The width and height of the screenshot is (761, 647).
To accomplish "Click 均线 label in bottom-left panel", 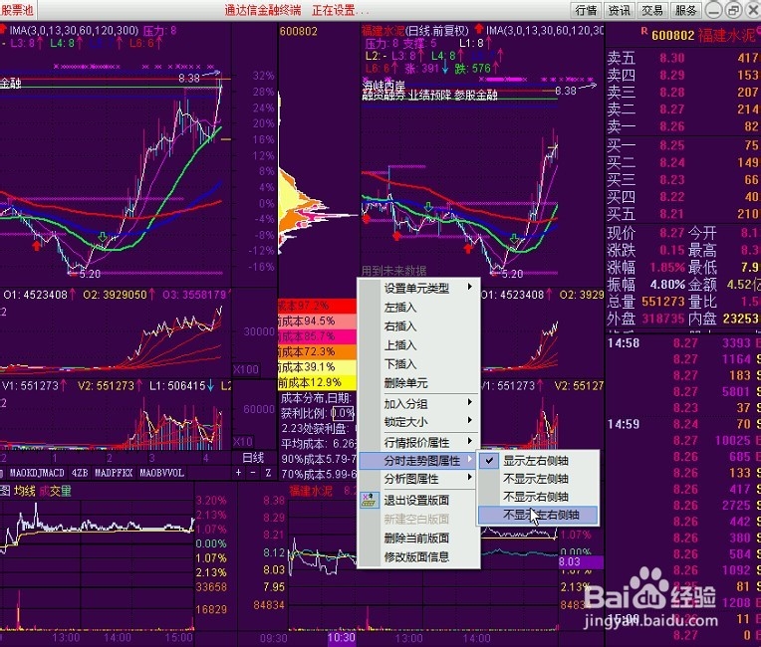I will pos(24,492).
